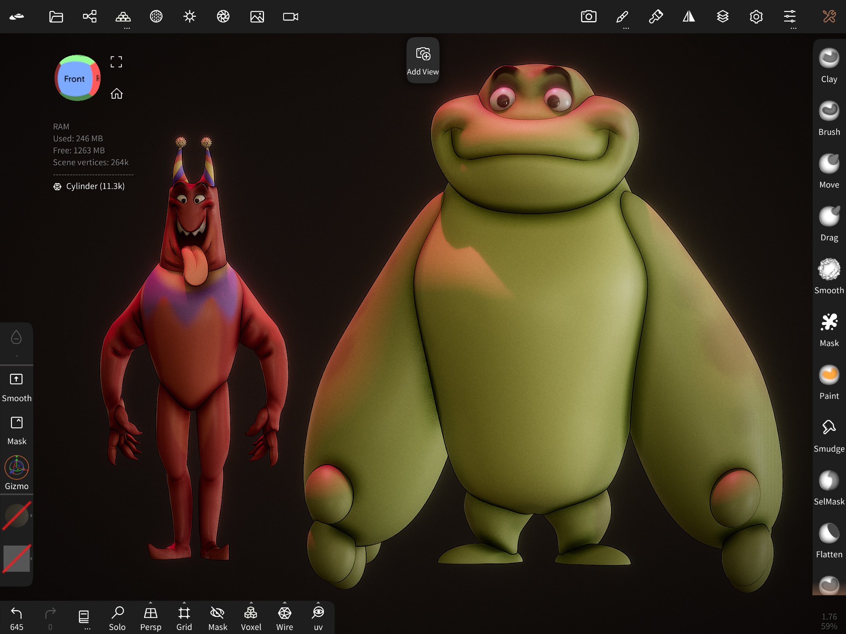
Task: Open the Stroke pencil menu
Action: click(622, 17)
